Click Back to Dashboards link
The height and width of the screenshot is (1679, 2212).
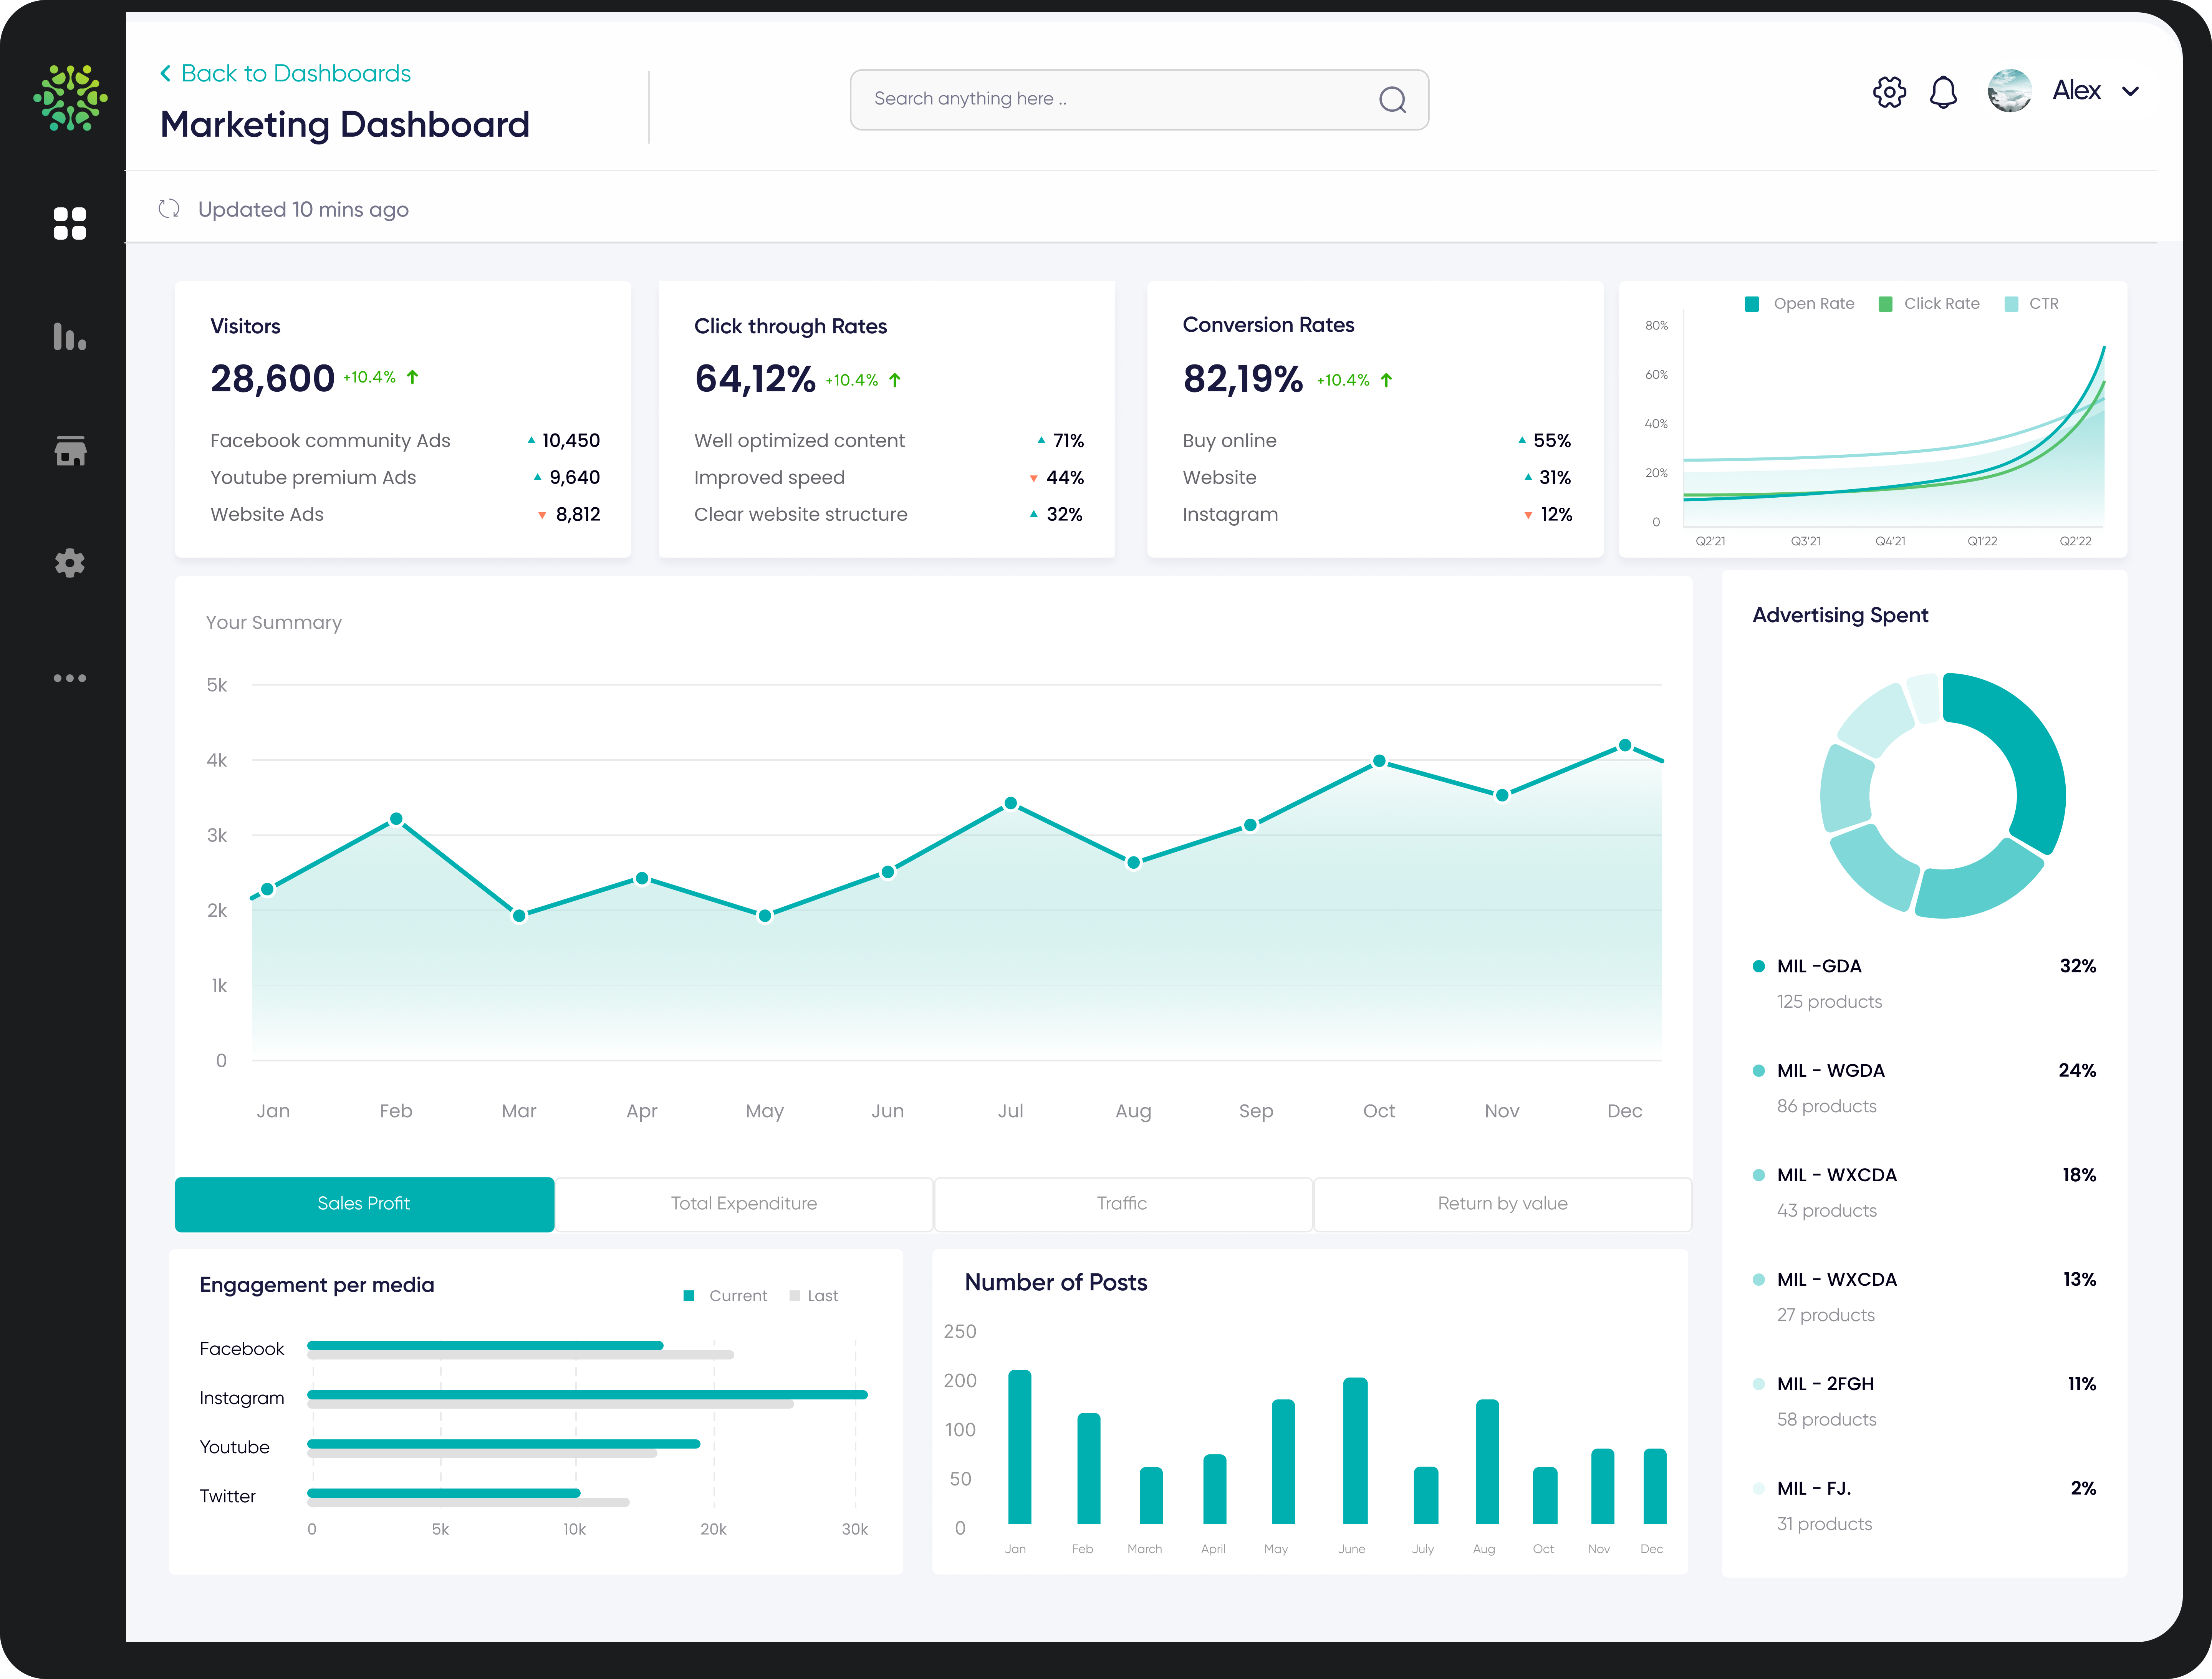(x=286, y=73)
